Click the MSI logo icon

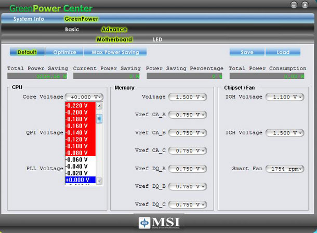coord(144,223)
